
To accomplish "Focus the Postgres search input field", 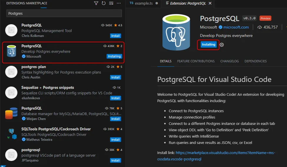I will [x=64, y=14].
